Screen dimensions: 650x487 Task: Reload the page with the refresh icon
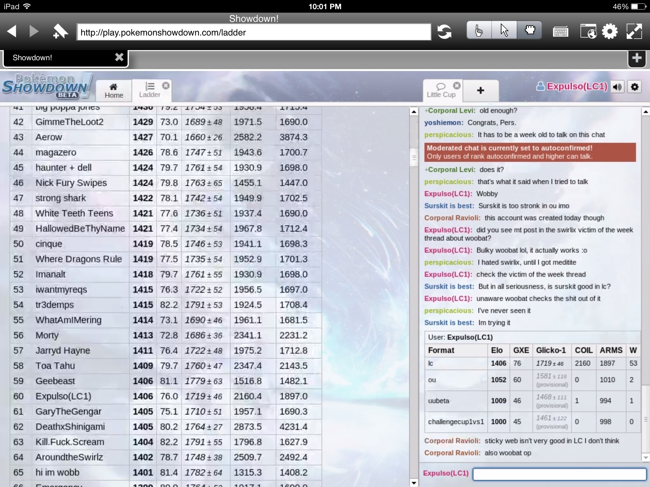[444, 32]
